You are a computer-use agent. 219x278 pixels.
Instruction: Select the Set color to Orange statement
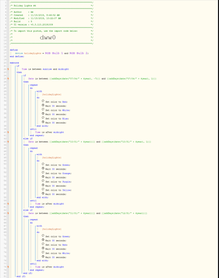[58, 173]
